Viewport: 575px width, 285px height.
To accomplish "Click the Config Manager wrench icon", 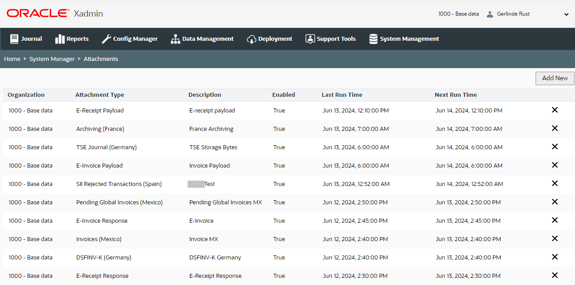I will pos(106,39).
